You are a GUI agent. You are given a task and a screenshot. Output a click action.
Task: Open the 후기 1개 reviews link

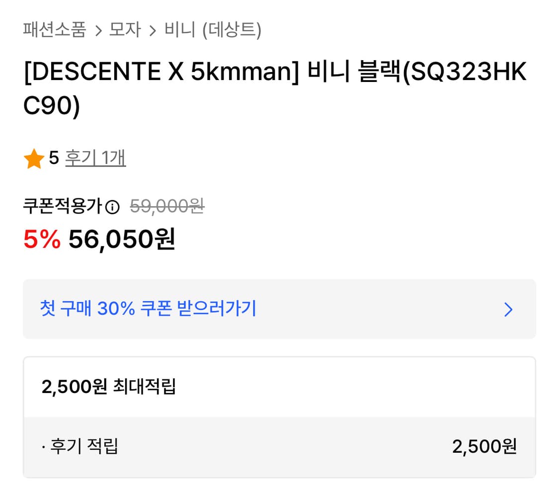[x=95, y=158]
